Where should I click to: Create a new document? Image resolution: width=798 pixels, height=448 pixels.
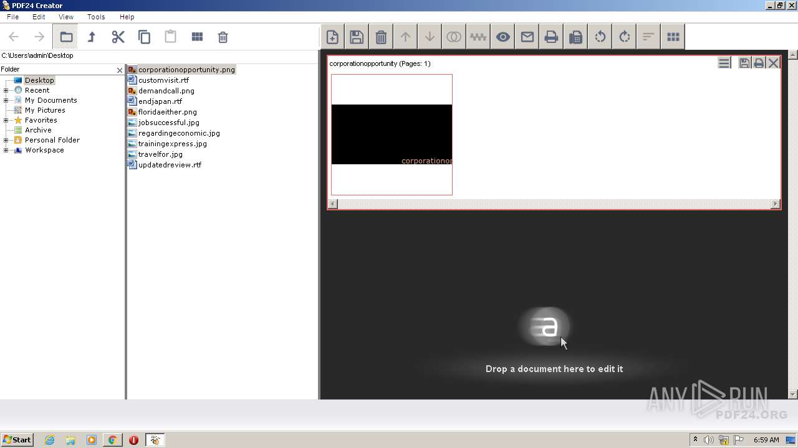[332, 37]
